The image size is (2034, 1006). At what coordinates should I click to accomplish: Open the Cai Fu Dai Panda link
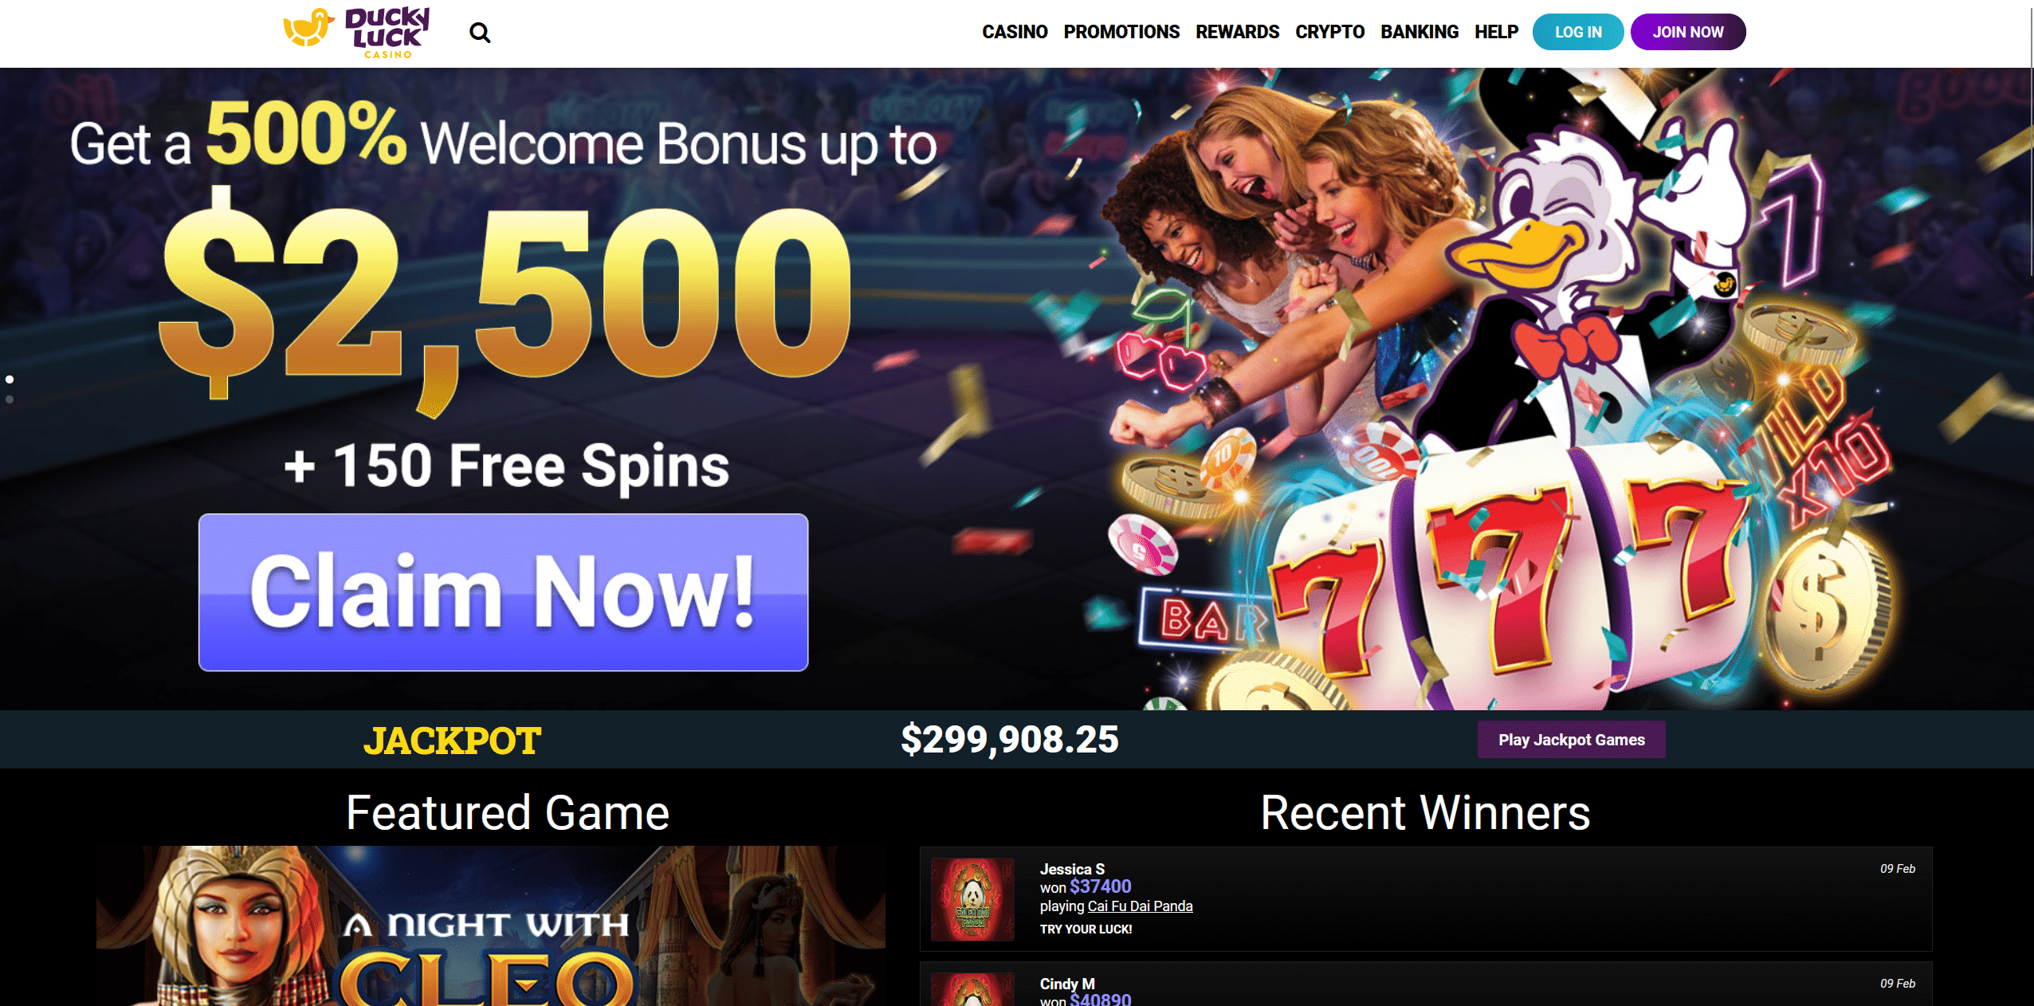coord(1140,906)
